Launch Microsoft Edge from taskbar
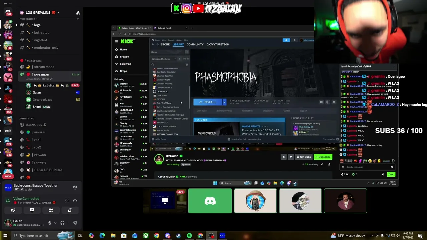427x240 pixels. pyautogui.click(x=102, y=236)
